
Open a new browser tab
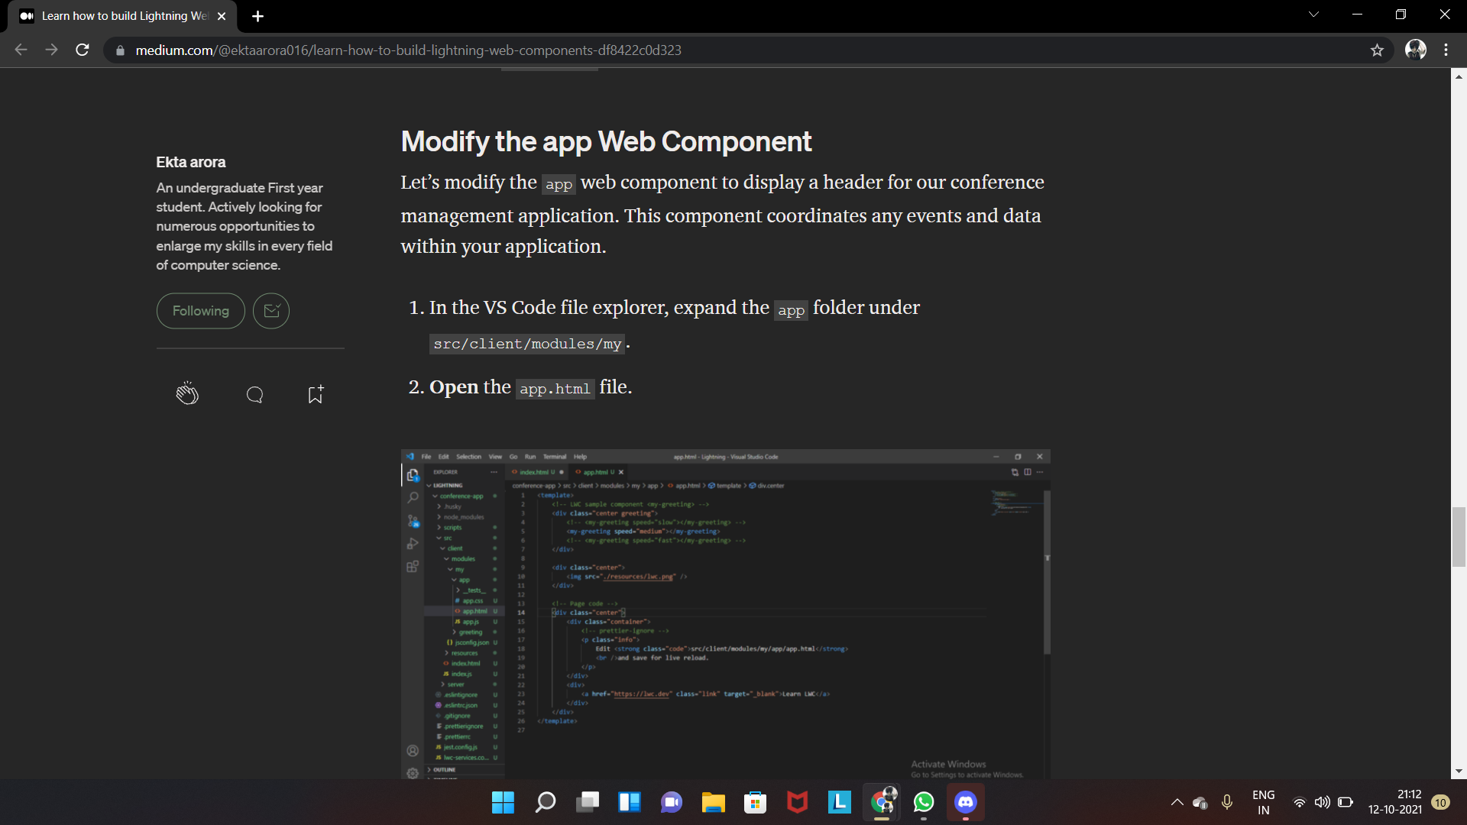pos(258,16)
